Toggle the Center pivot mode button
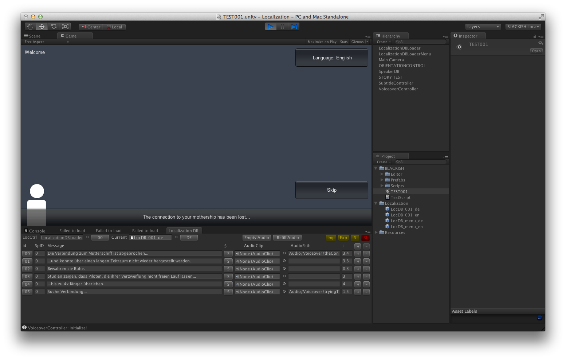This screenshot has height=360, width=566. (90, 27)
